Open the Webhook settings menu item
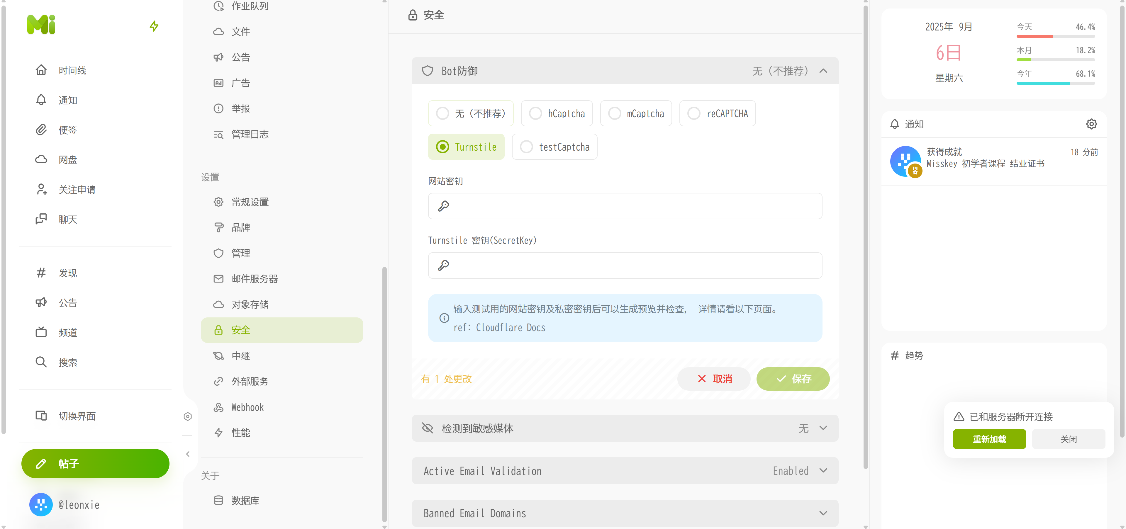The width and height of the screenshot is (1126, 529). tap(247, 407)
